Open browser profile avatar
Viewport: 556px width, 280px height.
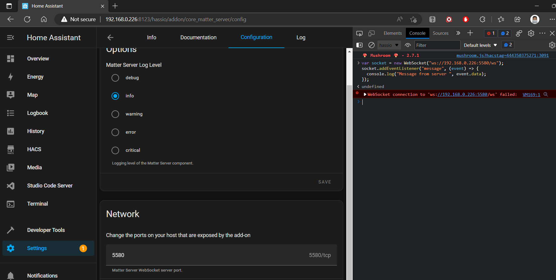(535, 19)
